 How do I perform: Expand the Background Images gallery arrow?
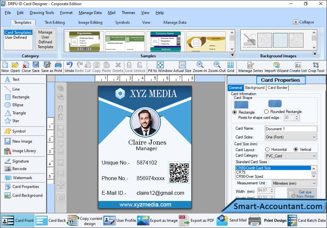pyautogui.click(x=315, y=54)
